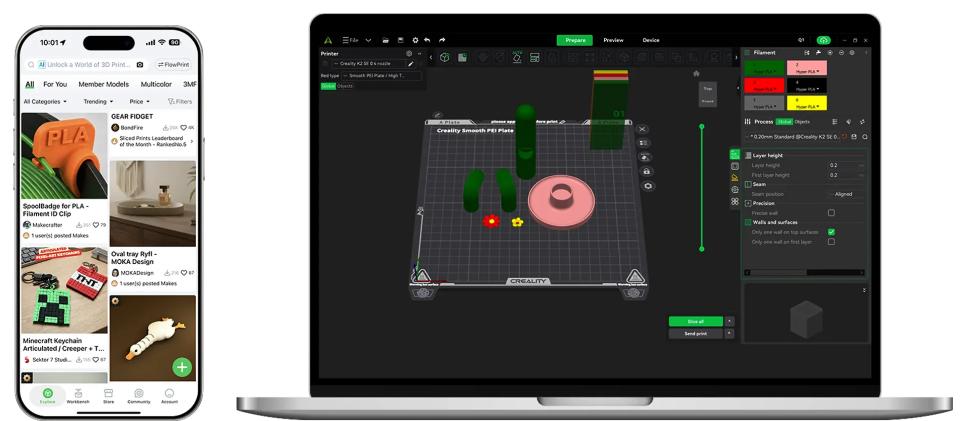The width and height of the screenshot is (966, 421).
Task: Remove filament with the minus circle icon
Action: (842, 53)
